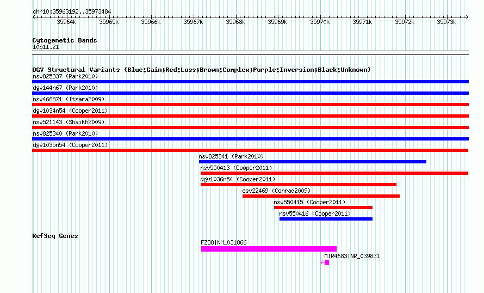Click the 35965k ruler tick label

(109, 22)
